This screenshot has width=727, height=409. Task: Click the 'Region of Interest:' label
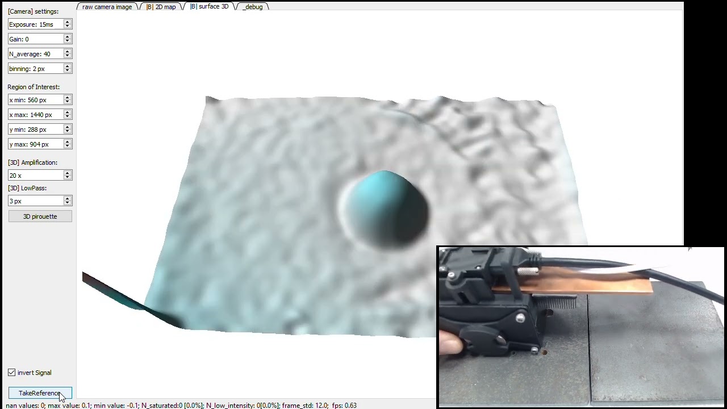[34, 87]
